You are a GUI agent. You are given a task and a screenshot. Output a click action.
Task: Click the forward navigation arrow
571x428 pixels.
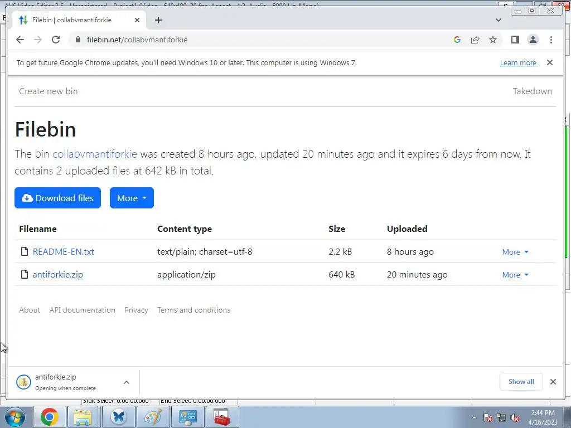pyautogui.click(x=38, y=40)
